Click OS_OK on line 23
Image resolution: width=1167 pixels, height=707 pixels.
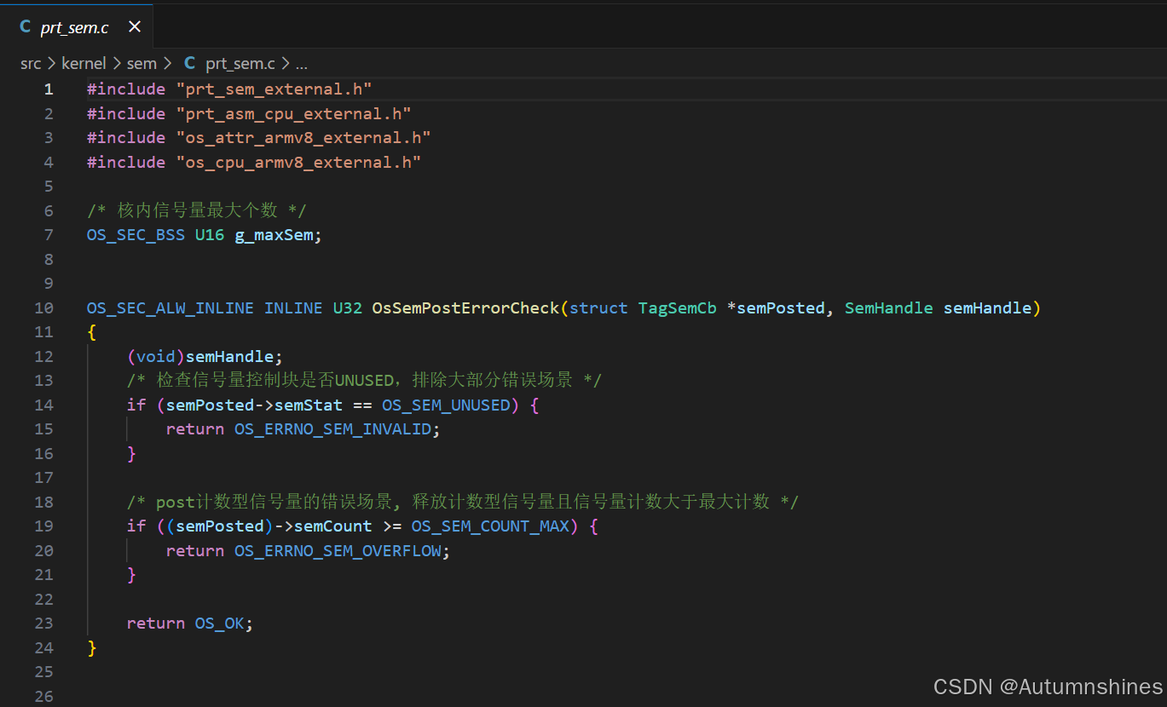coord(220,624)
